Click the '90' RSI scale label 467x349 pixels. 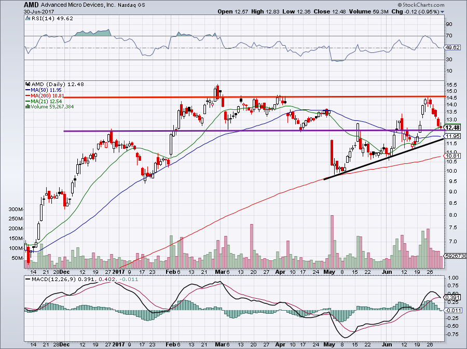point(449,24)
